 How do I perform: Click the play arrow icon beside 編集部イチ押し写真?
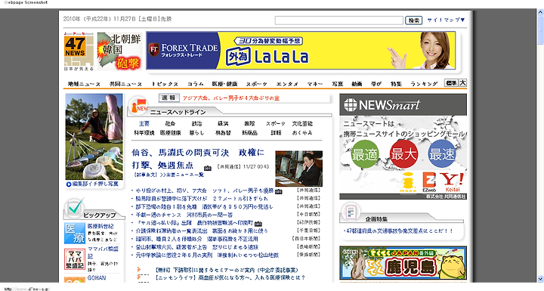tap(69, 184)
